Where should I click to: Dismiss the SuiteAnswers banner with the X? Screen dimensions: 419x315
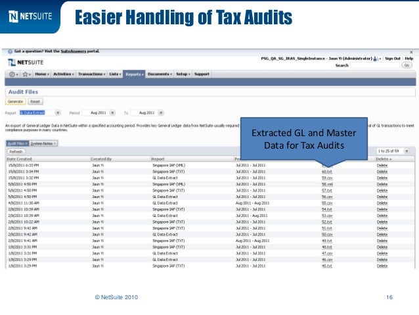pos(411,52)
